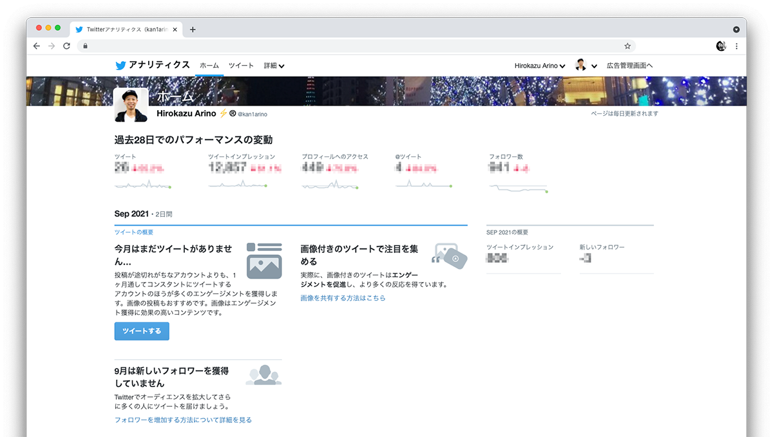Click the Sep 2021 section heading
The image size is (773, 437).
(x=131, y=214)
